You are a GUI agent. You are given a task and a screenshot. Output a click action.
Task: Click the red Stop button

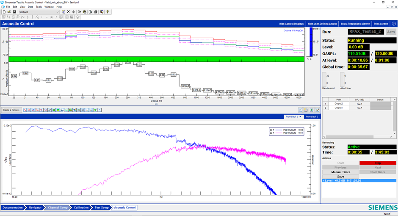click(x=378, y=163)
